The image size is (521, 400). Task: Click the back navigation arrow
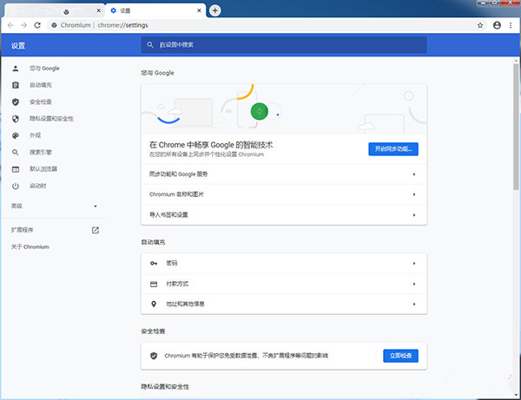pos(10,25)
